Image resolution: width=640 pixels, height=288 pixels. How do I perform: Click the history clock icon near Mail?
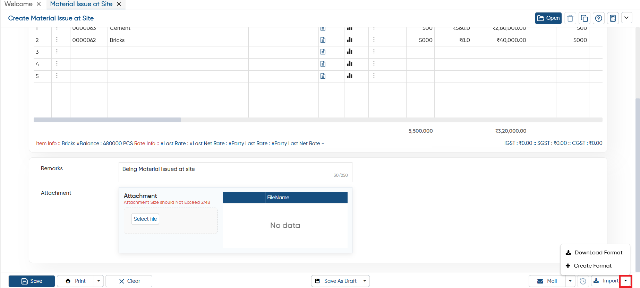click(x=583, y=281)
